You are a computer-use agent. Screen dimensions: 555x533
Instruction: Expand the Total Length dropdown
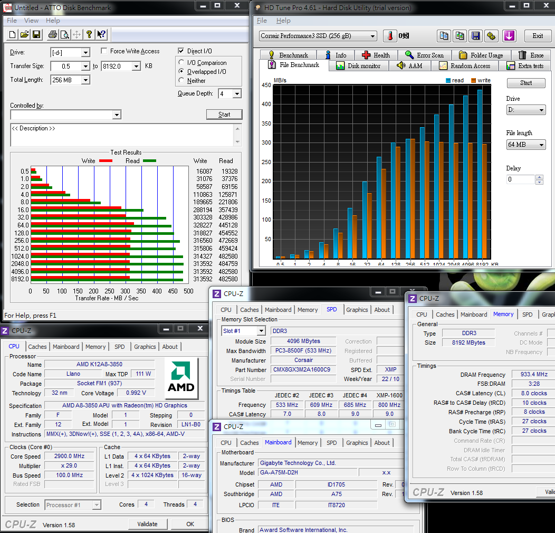[85, 80]
